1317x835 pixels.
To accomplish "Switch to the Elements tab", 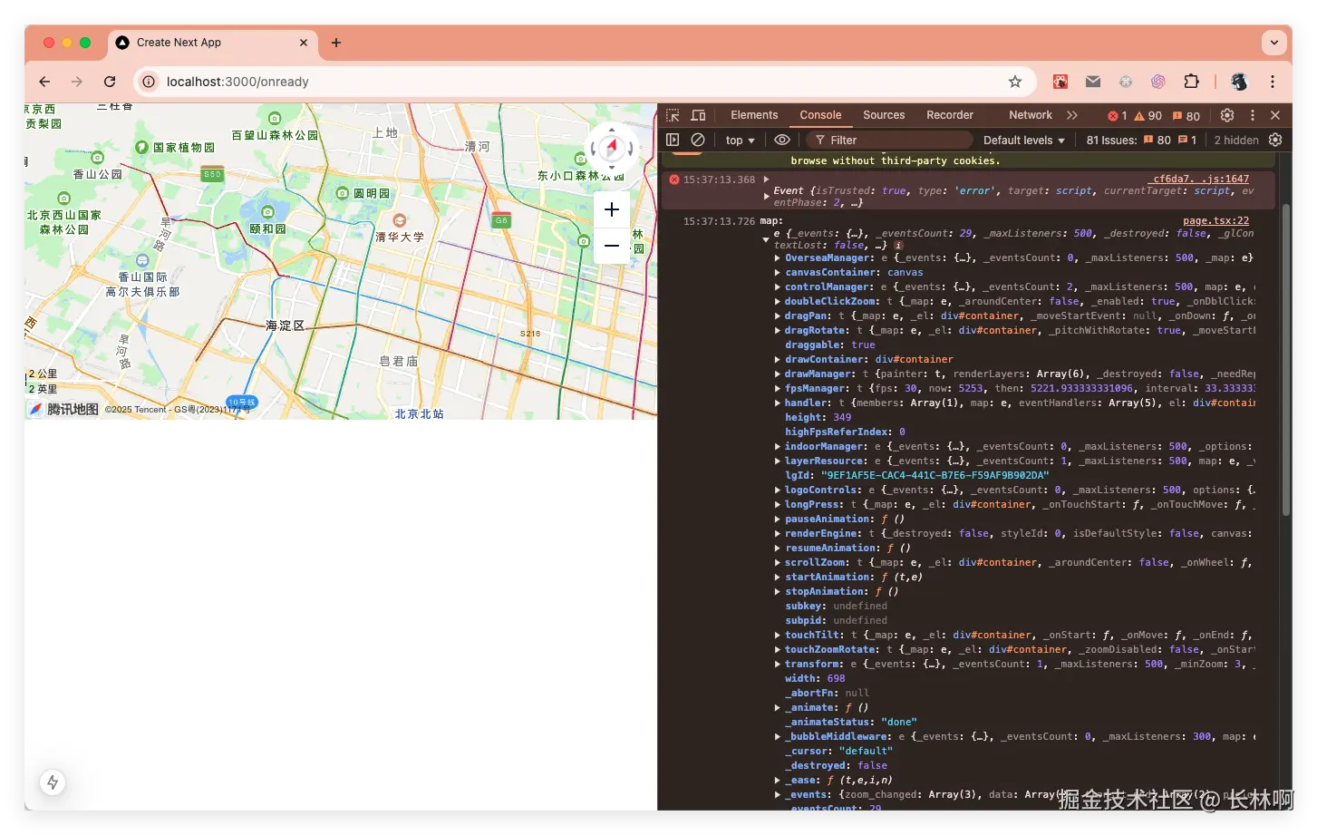I will point(754,115).
